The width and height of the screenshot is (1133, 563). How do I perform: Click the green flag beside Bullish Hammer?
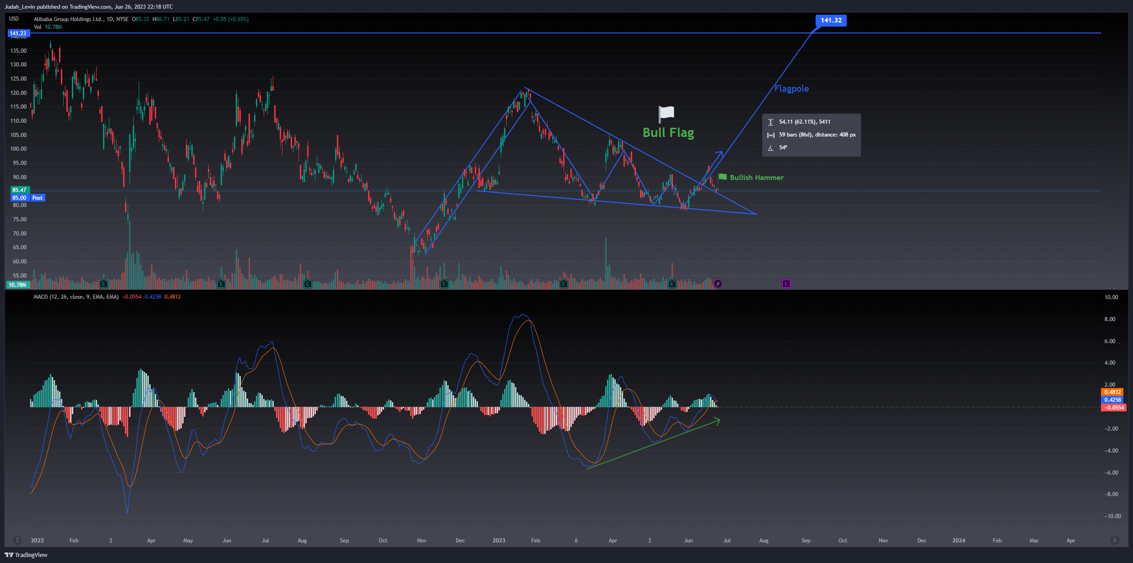click(723, 177)
